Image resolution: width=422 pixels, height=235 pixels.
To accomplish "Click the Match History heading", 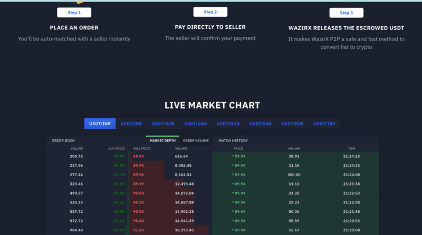I will point(233,140).
